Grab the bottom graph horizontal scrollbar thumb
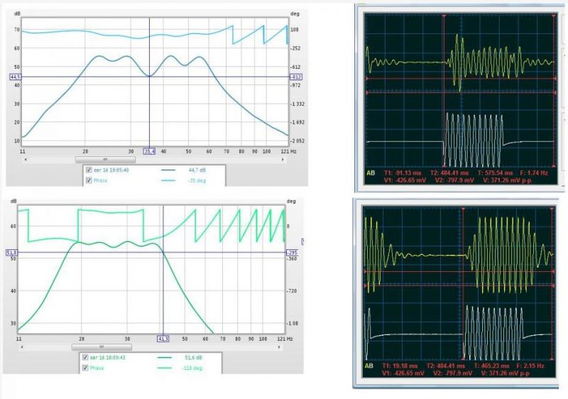Viewport: 568px width, 399px height. (102, 347)
